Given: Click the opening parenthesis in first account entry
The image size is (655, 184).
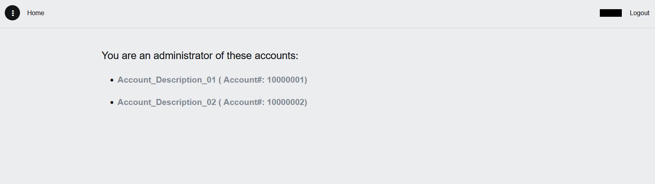Looking at the screenshot, I should coord(220,80).
